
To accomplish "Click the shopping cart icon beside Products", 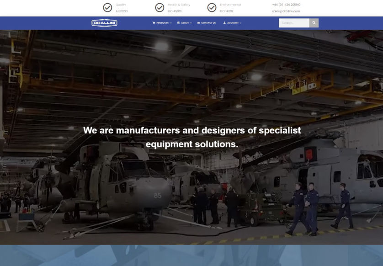I will pyautogui.click(x=154, y=23).
